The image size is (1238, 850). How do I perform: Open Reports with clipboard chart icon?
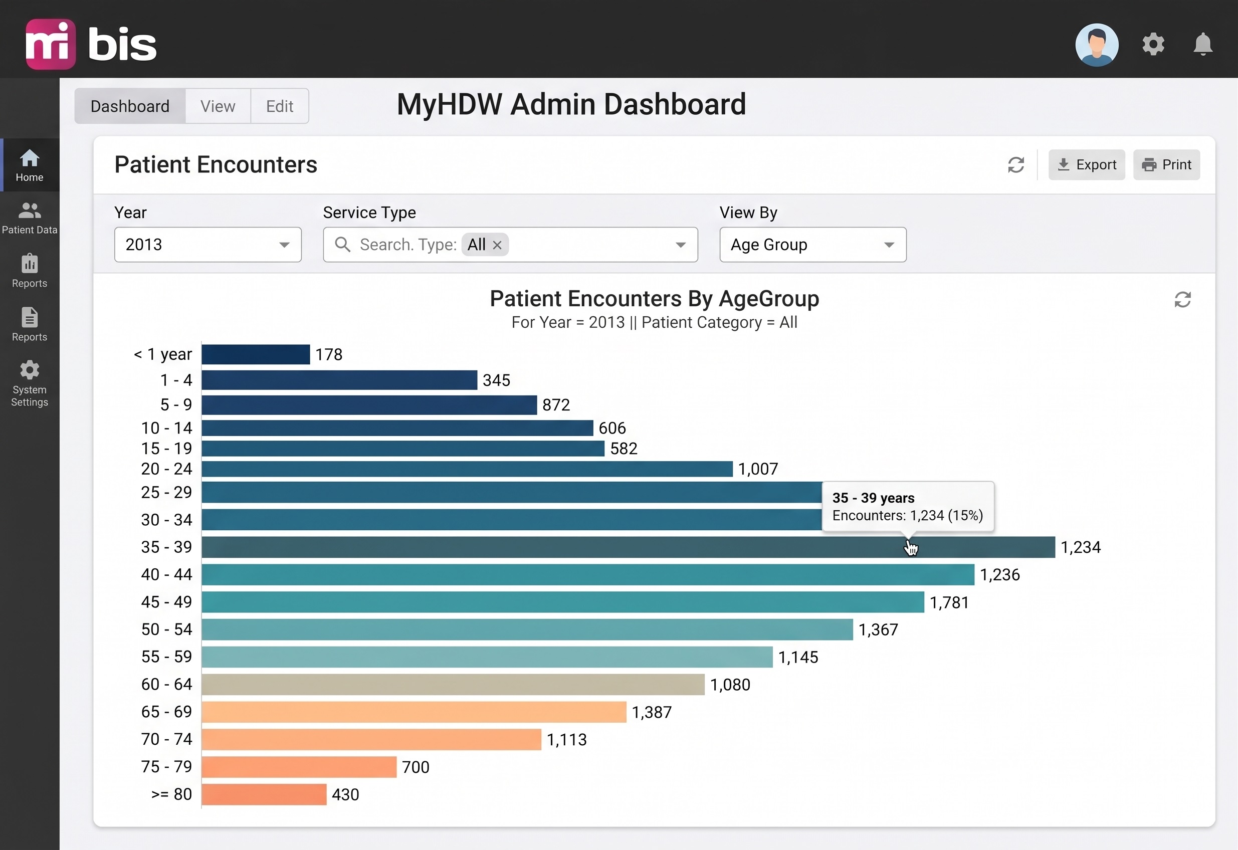pyautogui.click(x=29, y=271)
